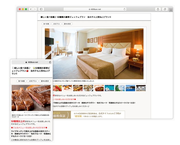Reload the page in the desktop address bar
This screenshot has height=145, width=180.
124,9
